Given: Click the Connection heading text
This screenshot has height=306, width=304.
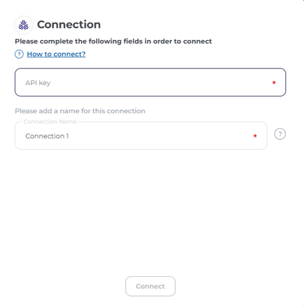Looking at the screenshot, I should [x=69, y=25].
